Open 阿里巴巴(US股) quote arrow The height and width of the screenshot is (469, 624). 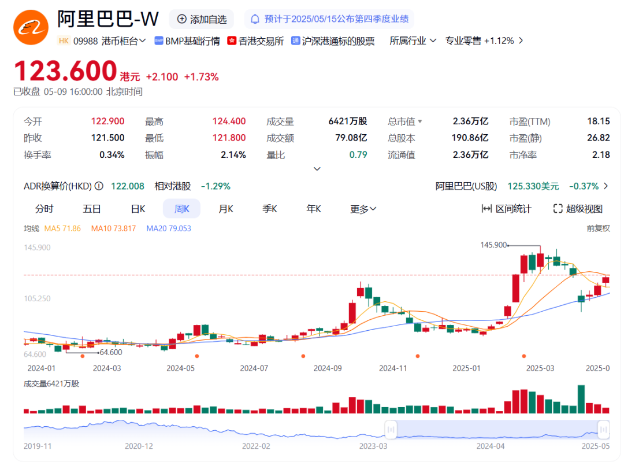(606, 186)
